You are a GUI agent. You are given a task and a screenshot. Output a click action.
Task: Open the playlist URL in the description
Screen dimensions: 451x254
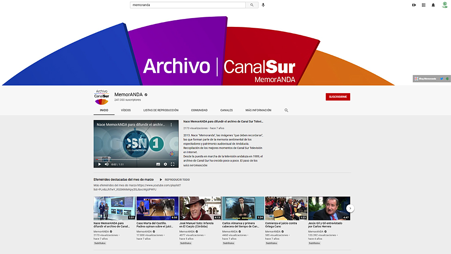coord(137,187)
